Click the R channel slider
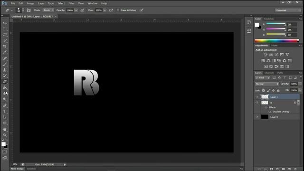Screen dimensions: 304x171 [x=276, y=24]
